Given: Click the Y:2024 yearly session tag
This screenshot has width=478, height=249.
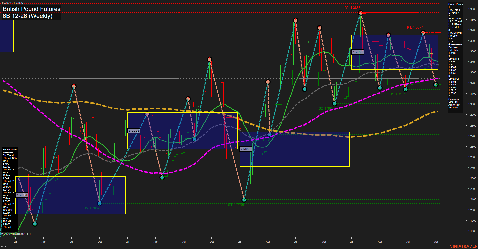Looking at the screenshot, I should click(x=134, y=131).
